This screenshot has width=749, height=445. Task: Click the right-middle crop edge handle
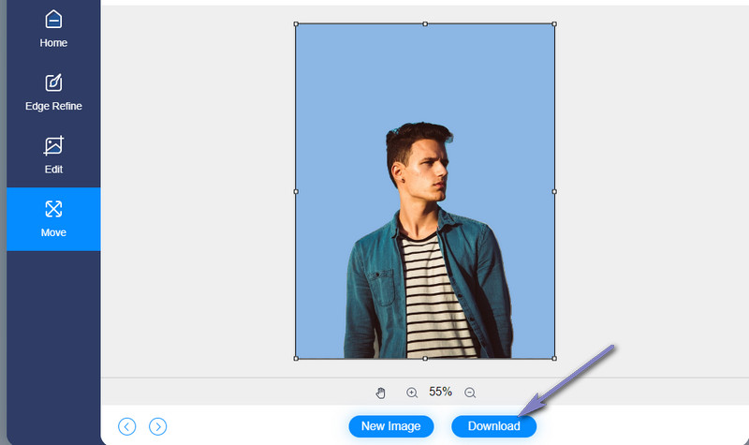click(554, 191)
